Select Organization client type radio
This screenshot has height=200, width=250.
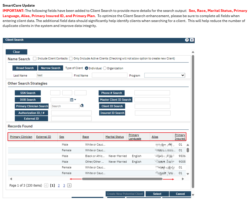[105, 68]
